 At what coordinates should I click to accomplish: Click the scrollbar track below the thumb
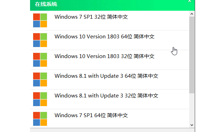(192, 108)
